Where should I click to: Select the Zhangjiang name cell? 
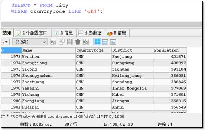click(x=48, y=63)
